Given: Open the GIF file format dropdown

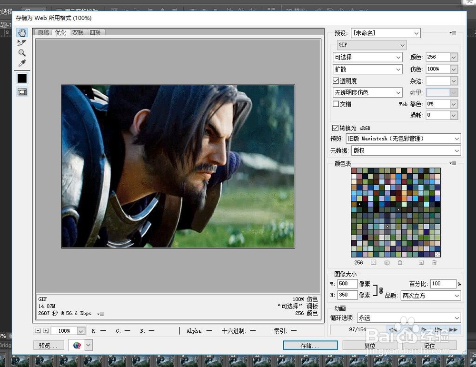Looking at the screenshot, I should (x=372, y=45).
